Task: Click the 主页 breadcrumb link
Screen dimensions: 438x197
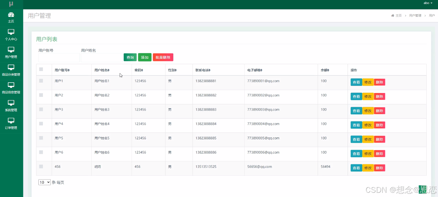Action: tap(398, 16)
